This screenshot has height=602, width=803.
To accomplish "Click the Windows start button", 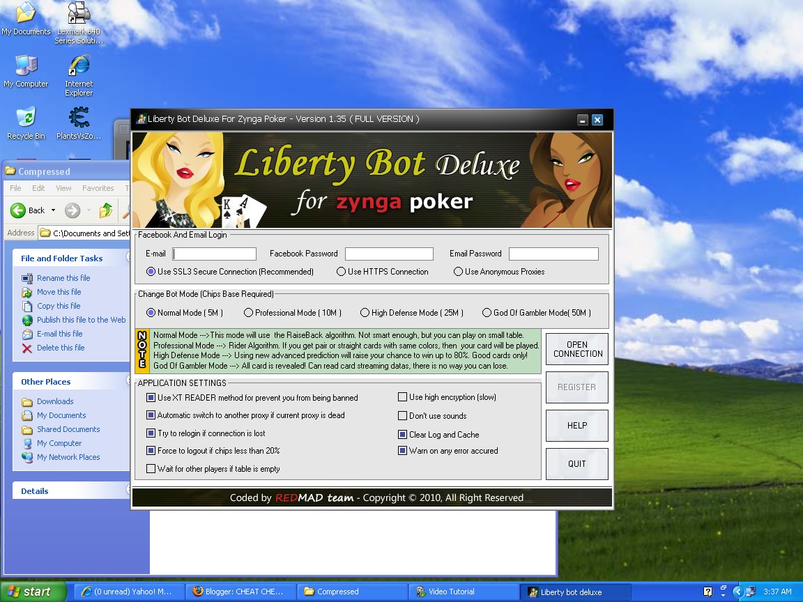I will click(x=33, y=592).
